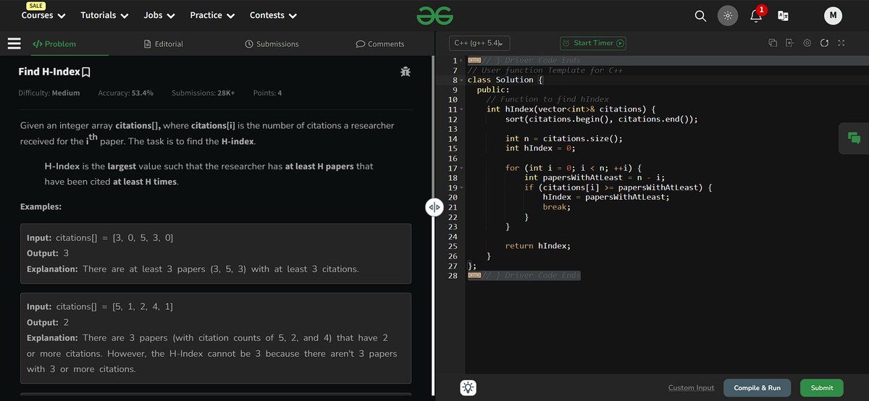The width and height of the screenshot is (869, 401).
Task: Bookmark the Find H-Index problem
Action: [86, 72]
